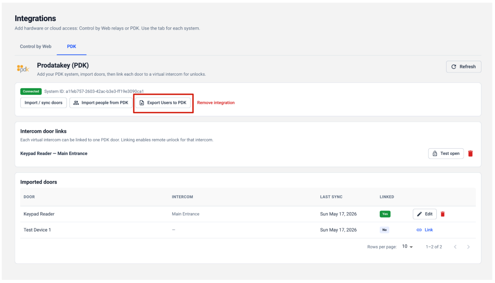Click the Refresh button

(464, 66)
